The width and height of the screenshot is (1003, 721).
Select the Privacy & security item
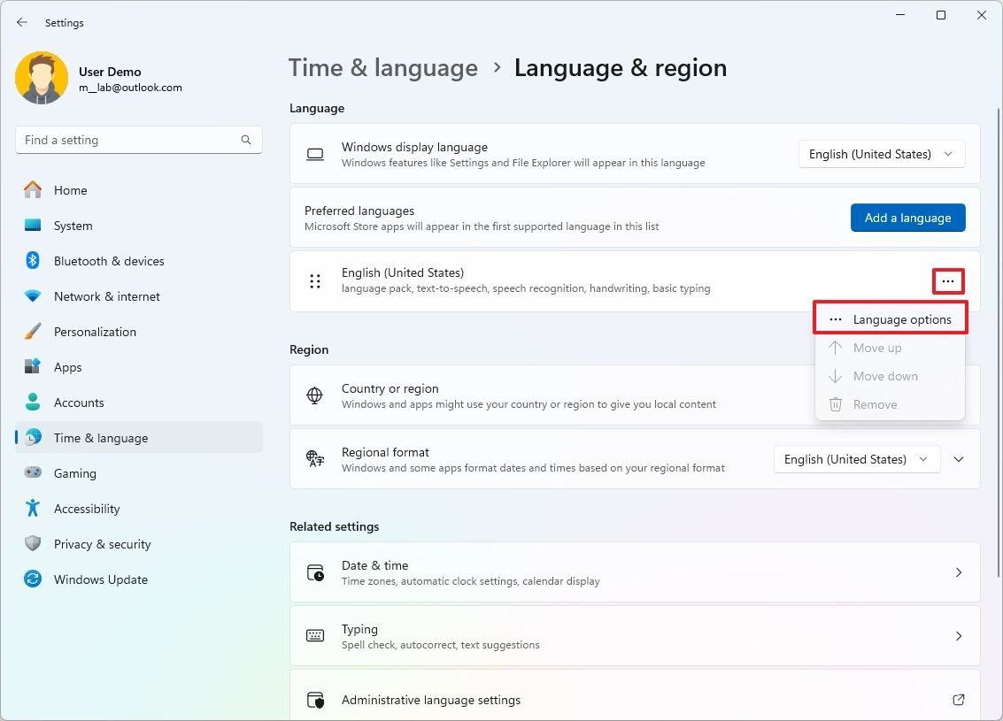pyautogui.click(x=102, y=544)
